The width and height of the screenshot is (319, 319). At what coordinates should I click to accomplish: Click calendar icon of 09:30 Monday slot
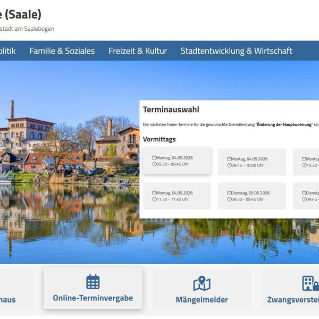[x=154, y=158]
